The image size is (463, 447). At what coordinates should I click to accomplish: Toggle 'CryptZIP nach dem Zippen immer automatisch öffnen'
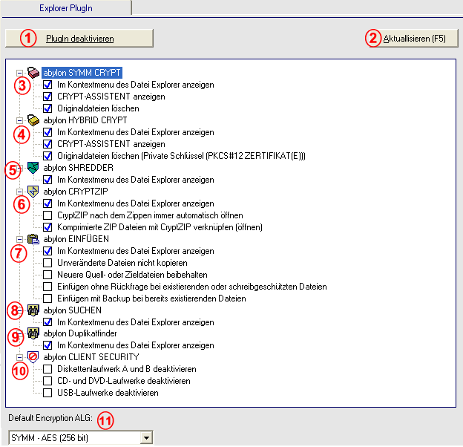coord(48,215)
